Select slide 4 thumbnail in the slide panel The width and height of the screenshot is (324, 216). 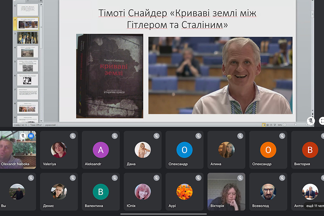point(27,51)
